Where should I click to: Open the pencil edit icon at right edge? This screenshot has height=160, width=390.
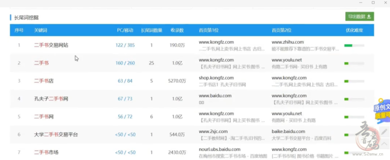384,132
